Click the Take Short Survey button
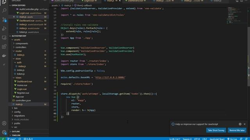 tap(216, 130)
